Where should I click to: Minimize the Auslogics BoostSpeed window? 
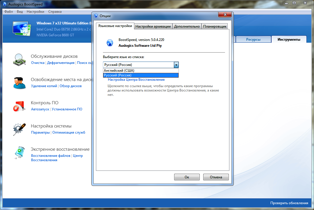[x=286, y=3]
